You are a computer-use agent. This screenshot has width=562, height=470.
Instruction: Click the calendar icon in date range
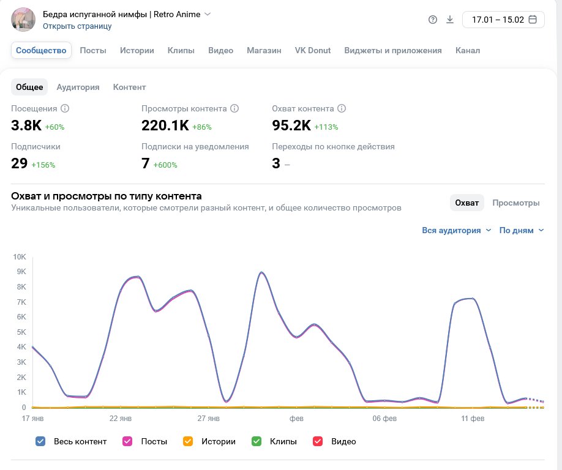tap(533, 20)
